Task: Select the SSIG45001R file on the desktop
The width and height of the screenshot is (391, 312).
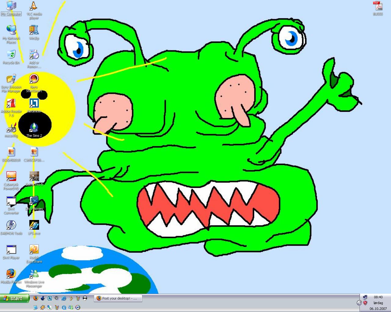Action: click(11, 155)
